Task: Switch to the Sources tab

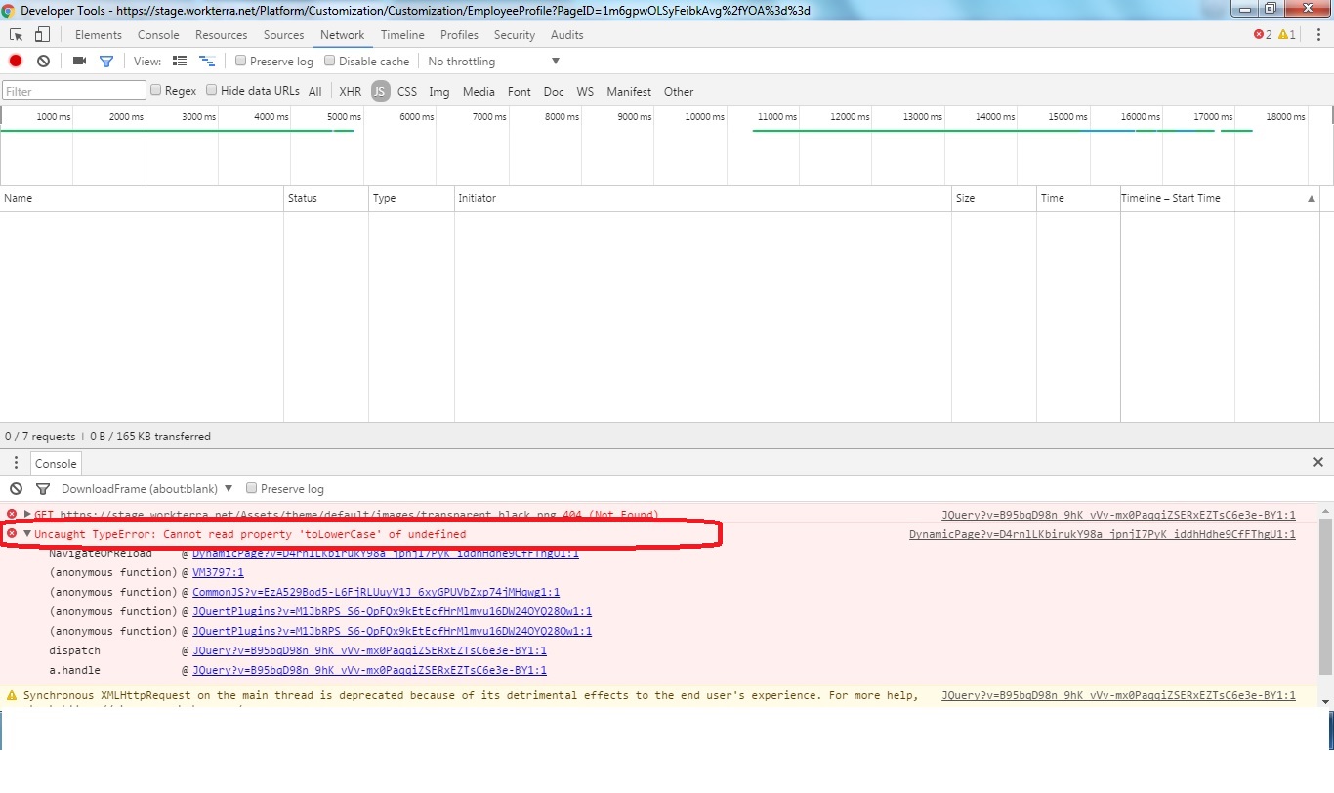Action: pos(283,35)
